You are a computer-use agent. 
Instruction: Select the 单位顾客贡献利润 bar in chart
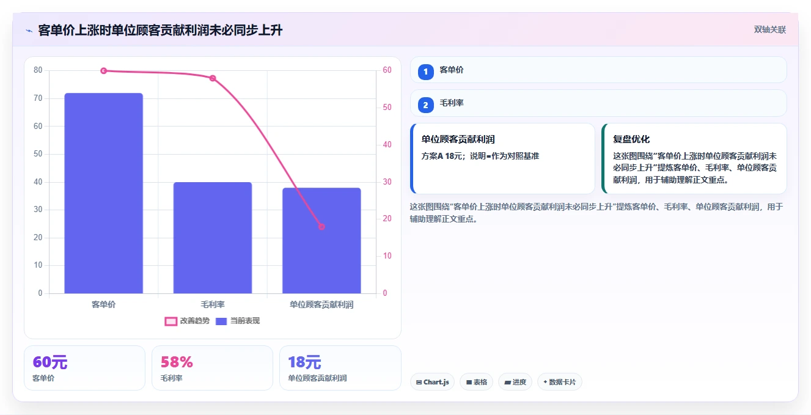tap(321, 241)
